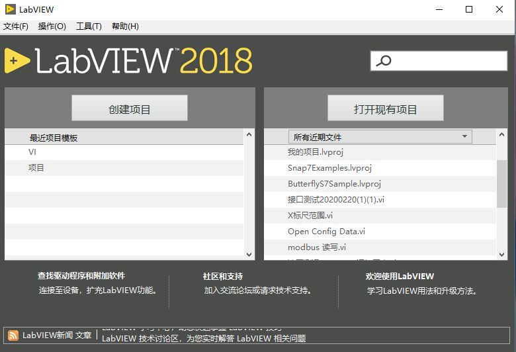Click template list scroll down arrow
This screenshot has height=352, width=516.
249,255
